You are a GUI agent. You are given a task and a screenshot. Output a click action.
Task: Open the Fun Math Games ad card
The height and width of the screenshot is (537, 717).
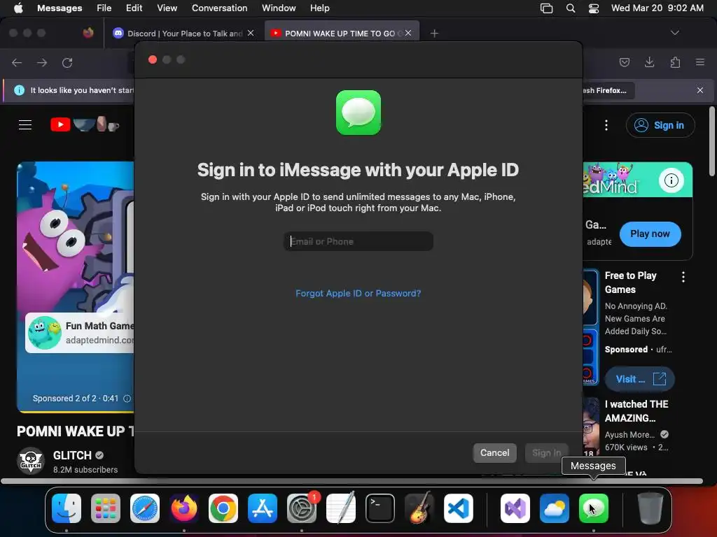pos(80,332)
